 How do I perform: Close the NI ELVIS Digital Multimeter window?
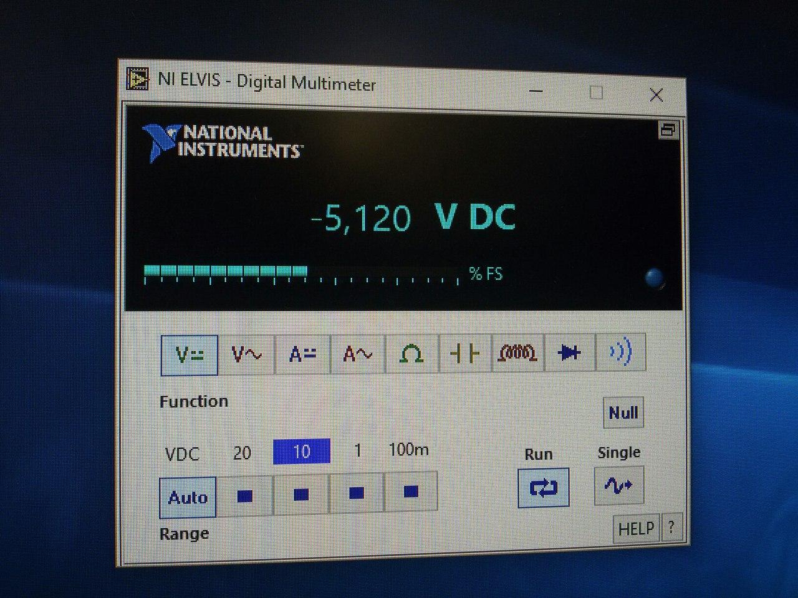tap(656, 95)
